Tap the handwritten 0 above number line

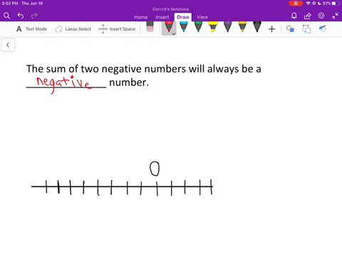(x=155, y=169)
